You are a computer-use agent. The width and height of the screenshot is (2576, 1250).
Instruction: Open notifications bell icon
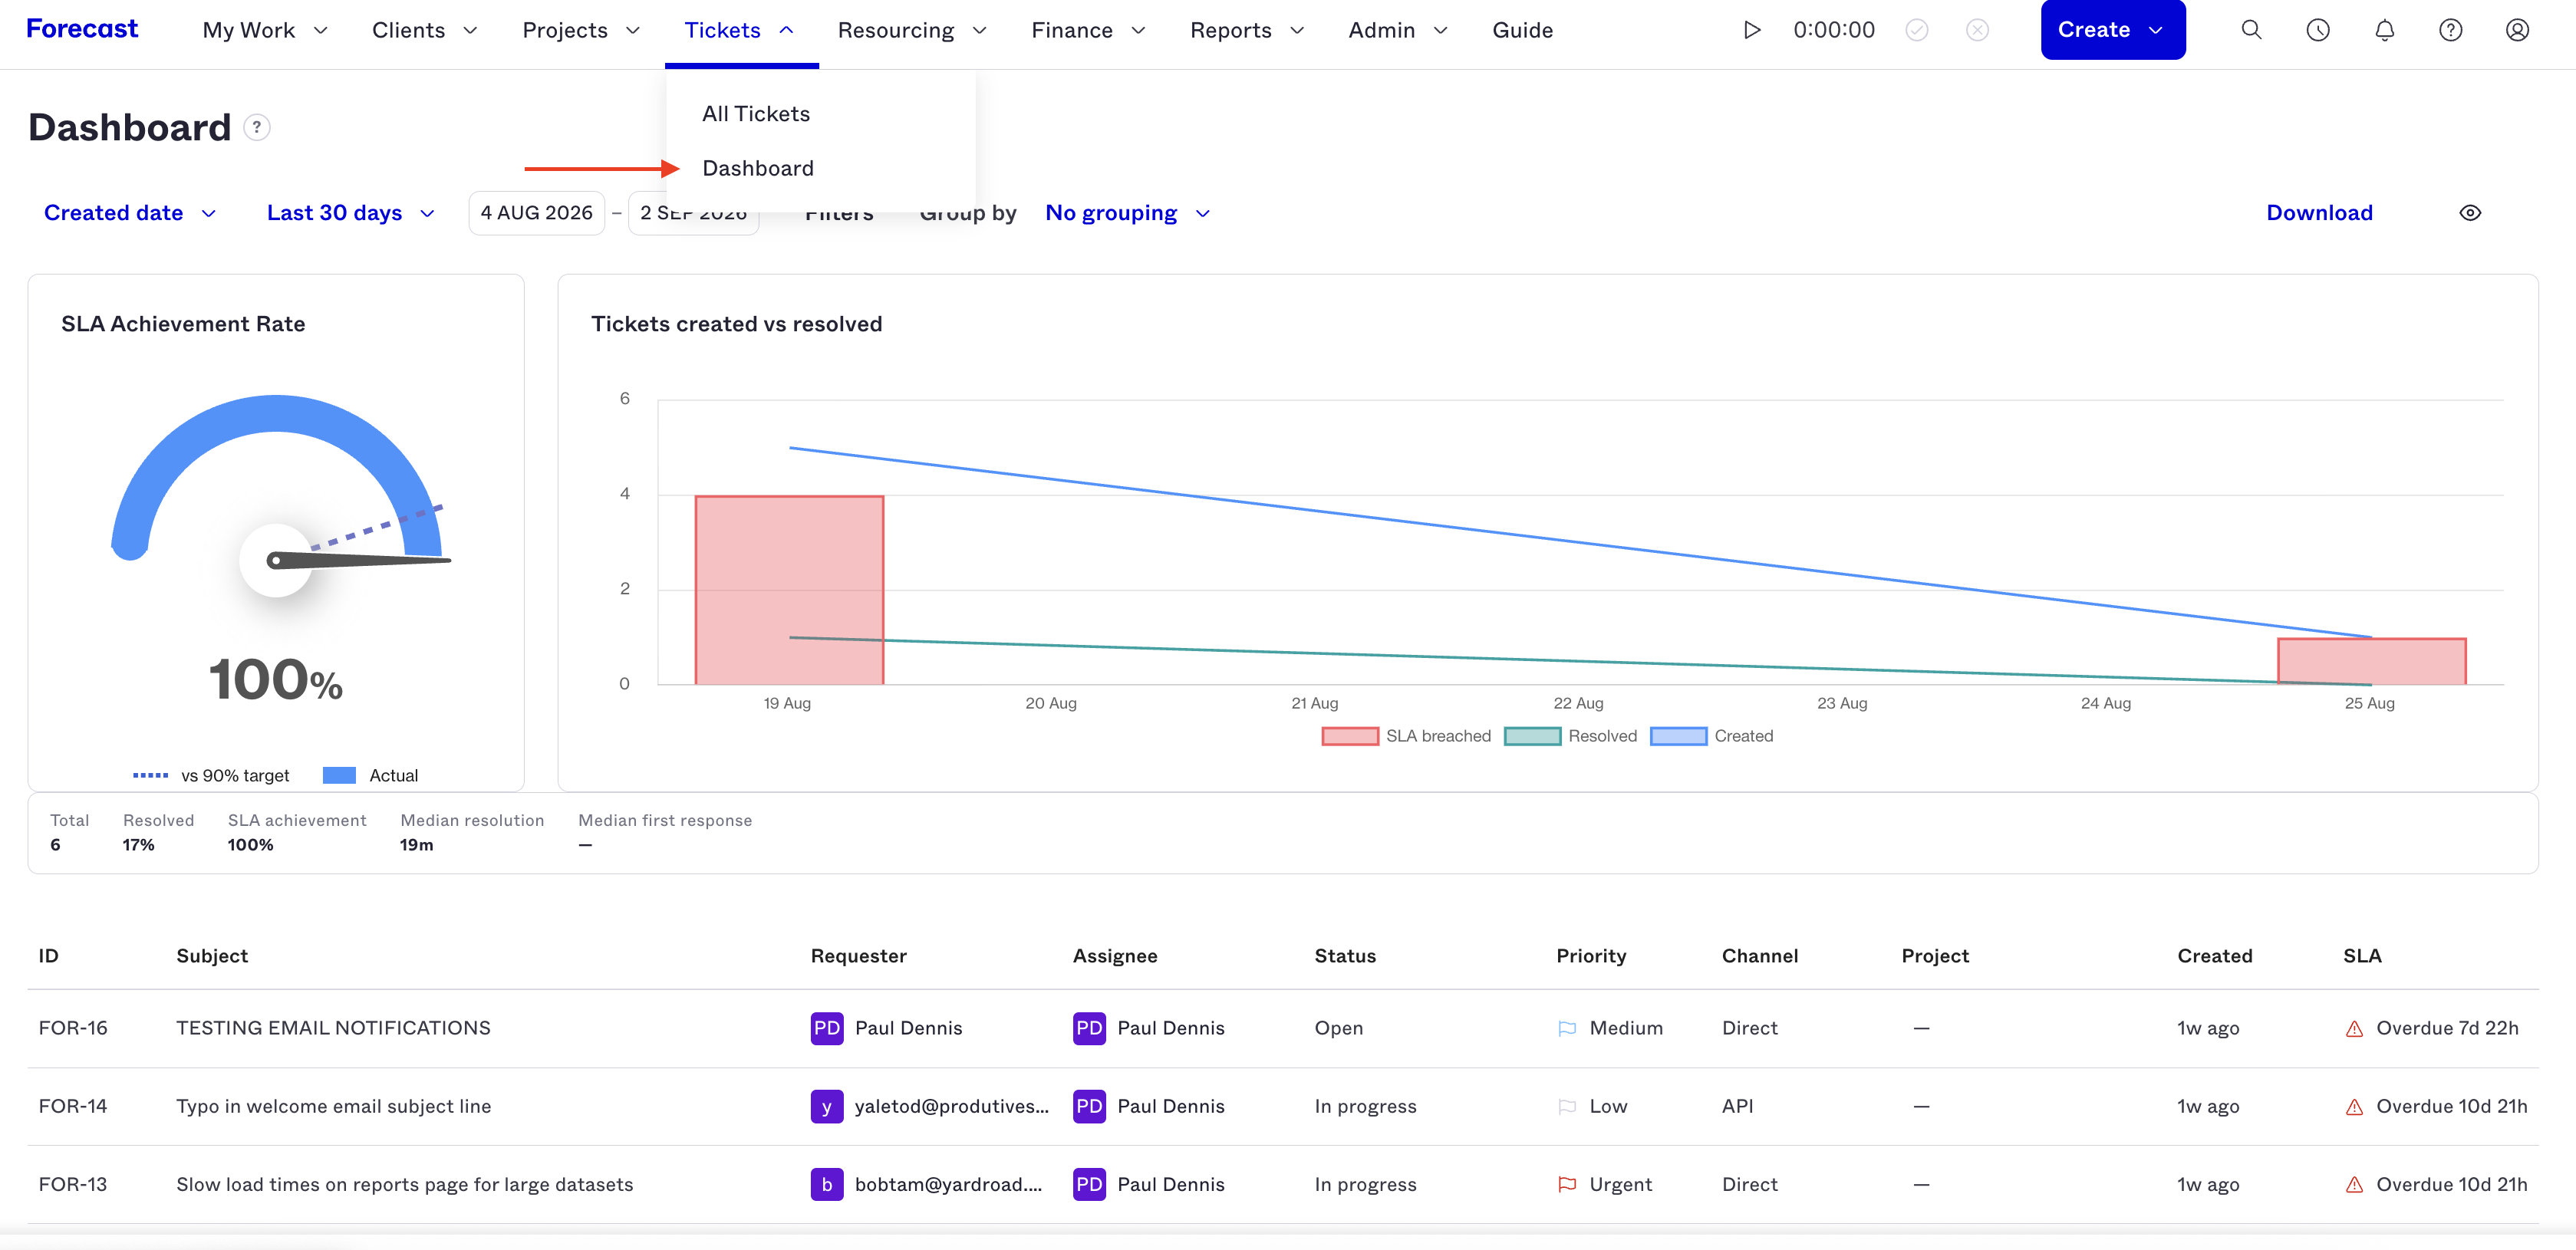2384,30
